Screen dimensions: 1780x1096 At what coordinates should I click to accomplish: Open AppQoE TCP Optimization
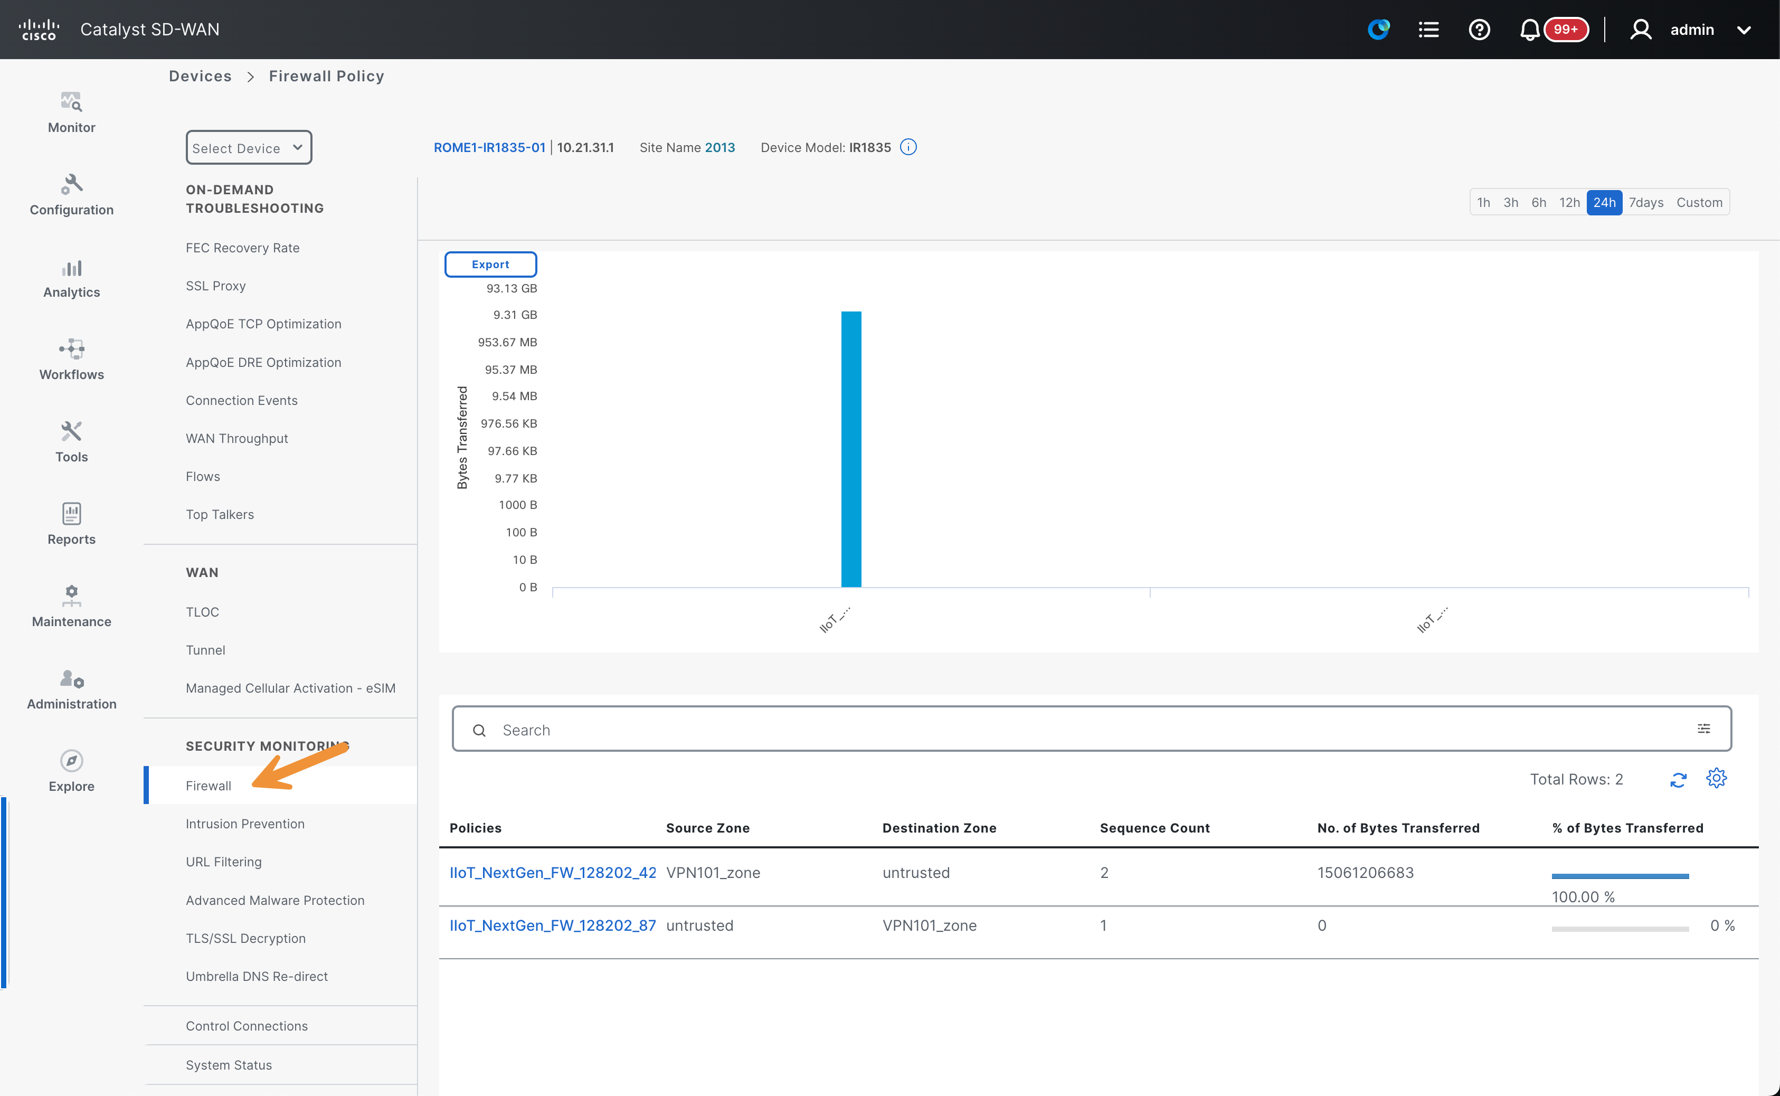tap(263, 324)
